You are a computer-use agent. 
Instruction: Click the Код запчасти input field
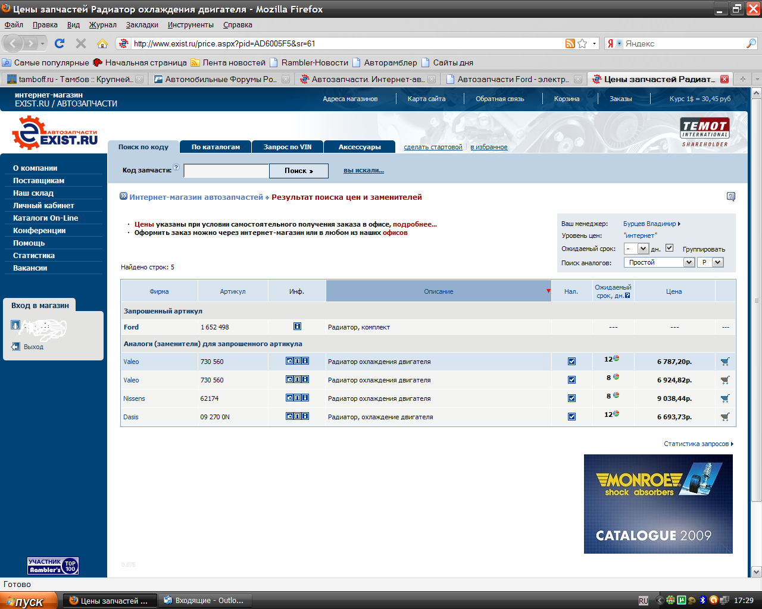[x=226, y=171]
